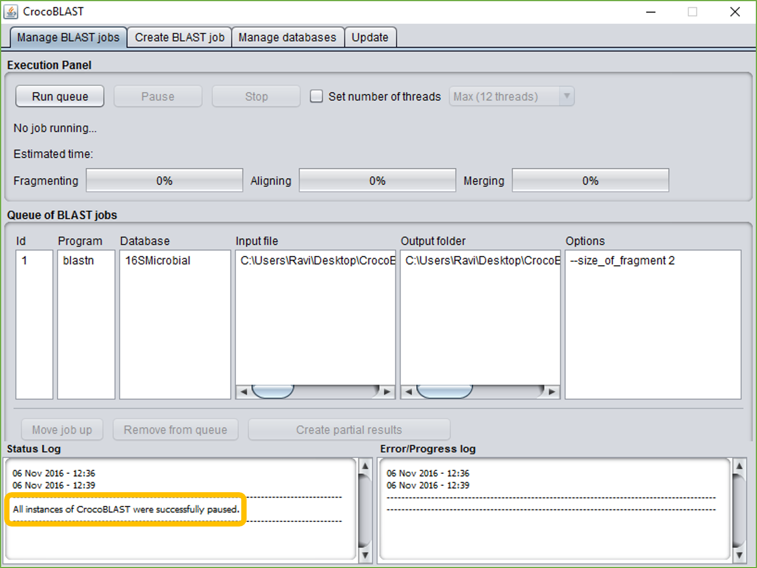Click the Status Log scroll up arrow
This screenshot has width=757, height=568.
[x=365, y=466]
